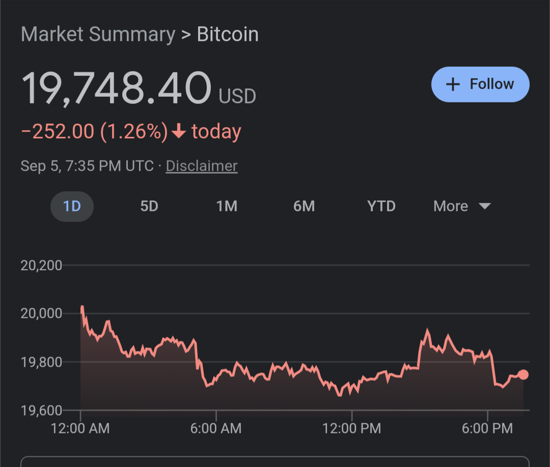Select the 6M range tab
Screen dimensions: 550x467
click(304, 206)
